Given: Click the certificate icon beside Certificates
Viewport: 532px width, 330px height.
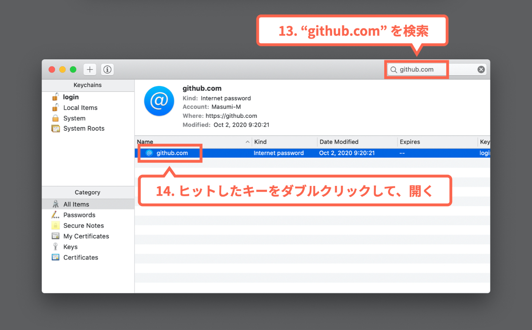Looking at the screenshot, I should pos(55,257).
